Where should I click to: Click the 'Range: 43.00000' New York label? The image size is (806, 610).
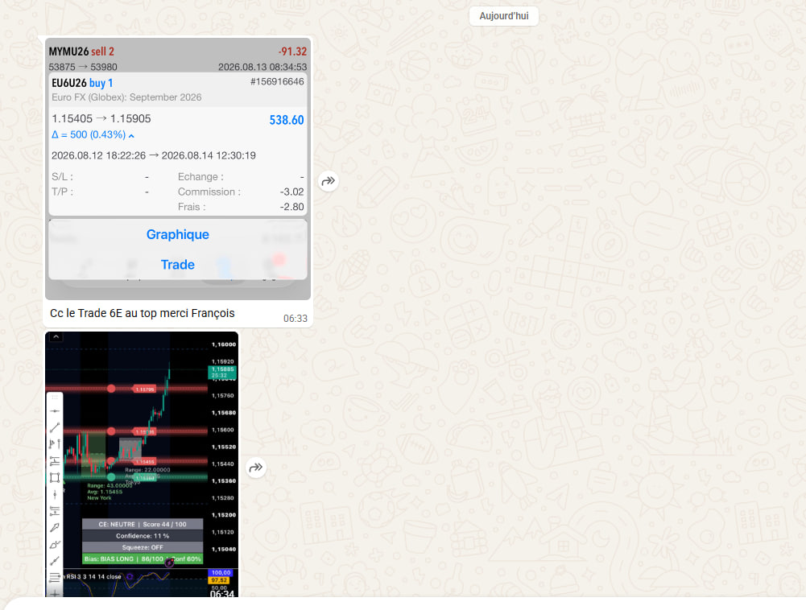point(110,485)
